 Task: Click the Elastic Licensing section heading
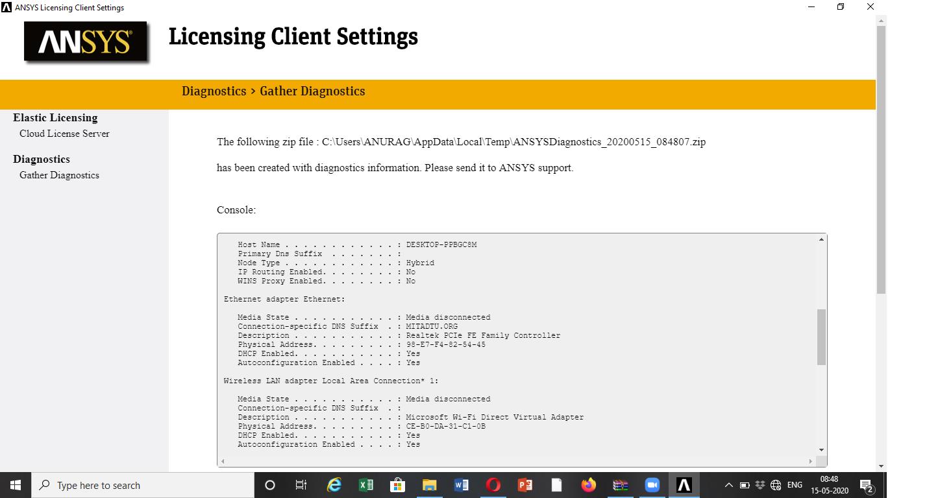point(55,118)
